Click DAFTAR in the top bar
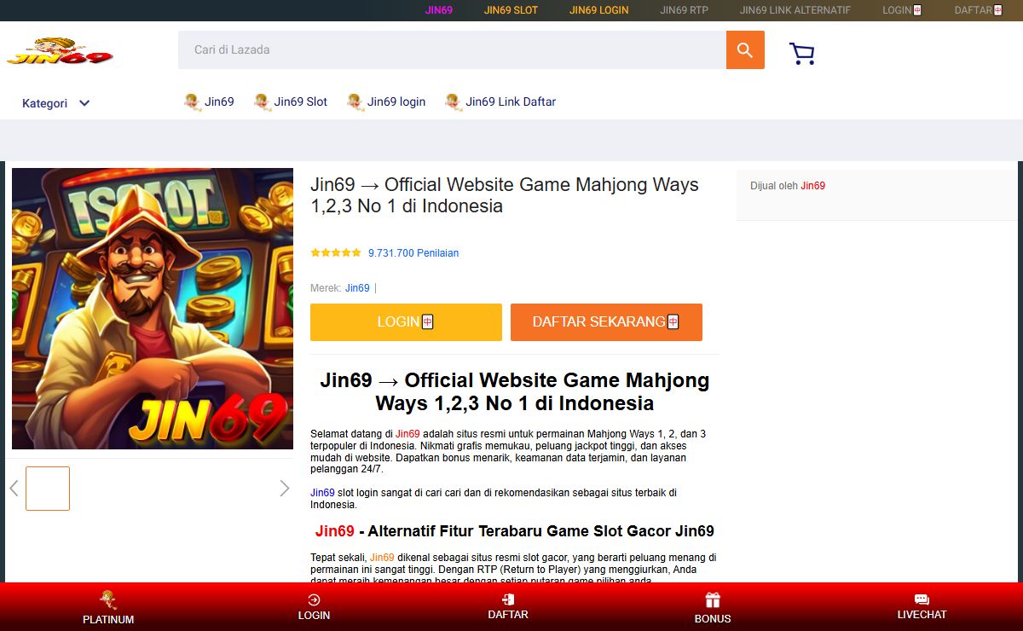The image size is (1023, 631). pos(978,10)
